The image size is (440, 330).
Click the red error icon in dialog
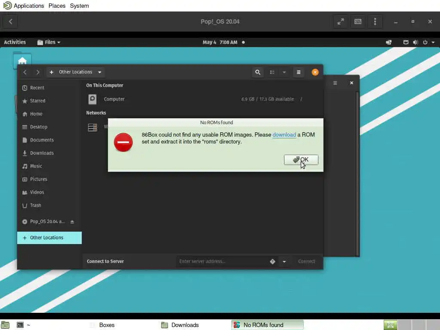123,142
